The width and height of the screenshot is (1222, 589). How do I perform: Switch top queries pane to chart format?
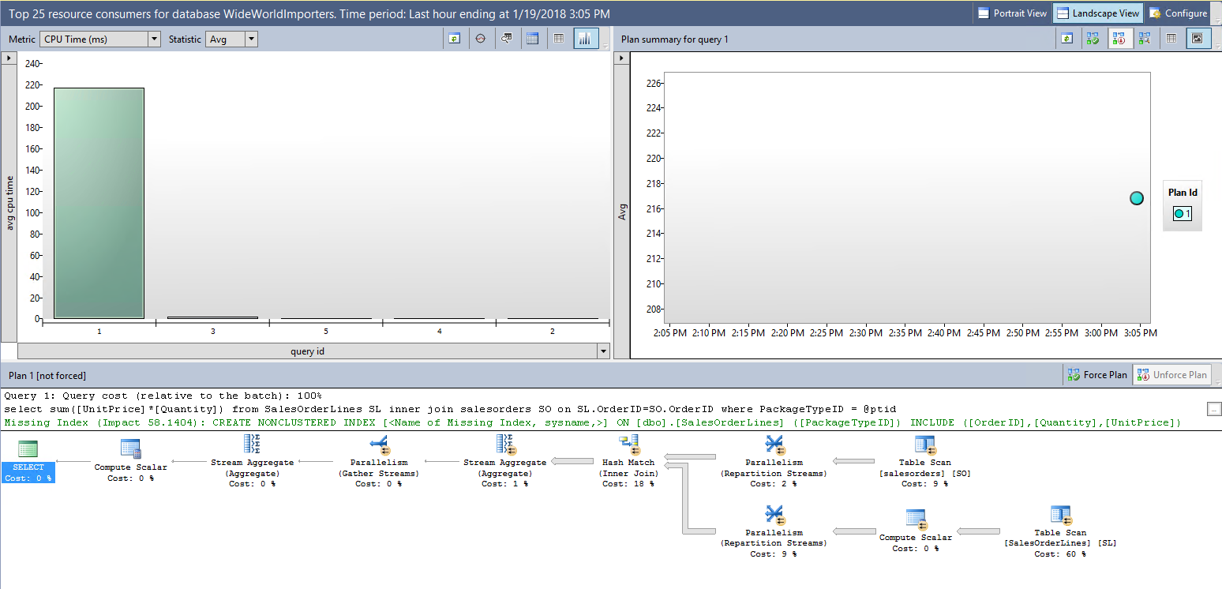point(586,39)
